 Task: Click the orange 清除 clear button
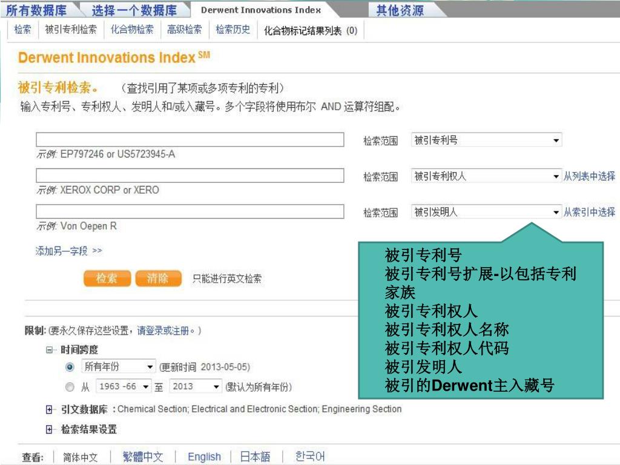[158, 279]
